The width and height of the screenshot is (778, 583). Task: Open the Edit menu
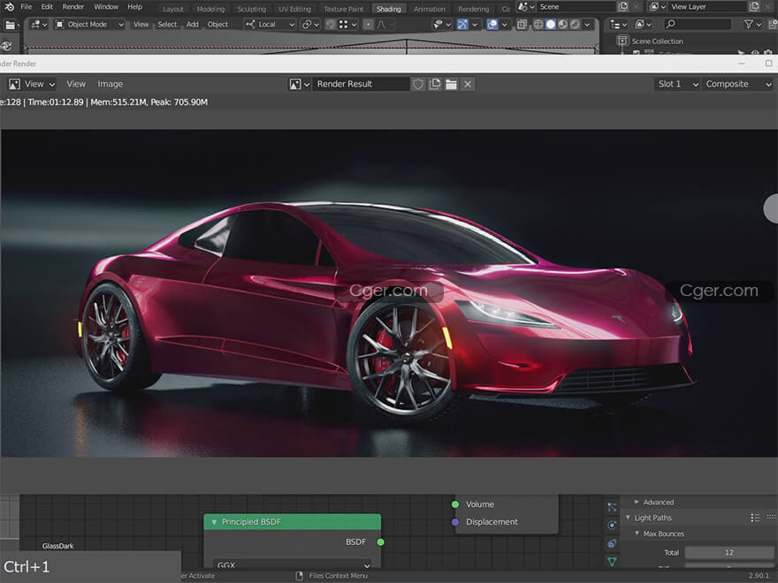47,7
